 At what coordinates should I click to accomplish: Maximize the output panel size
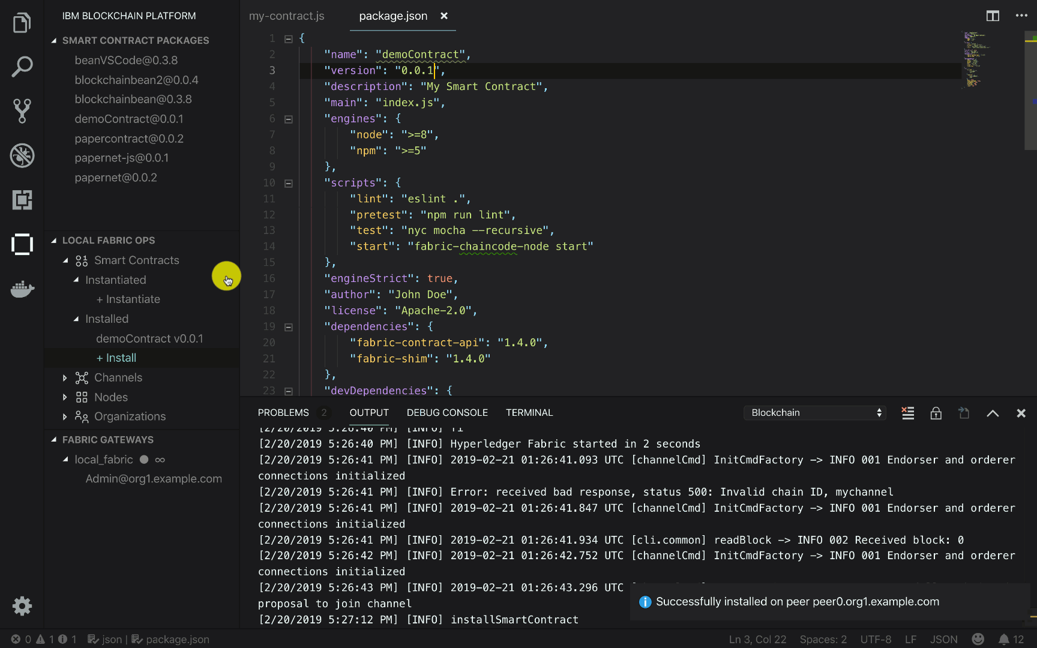point(993,413)
